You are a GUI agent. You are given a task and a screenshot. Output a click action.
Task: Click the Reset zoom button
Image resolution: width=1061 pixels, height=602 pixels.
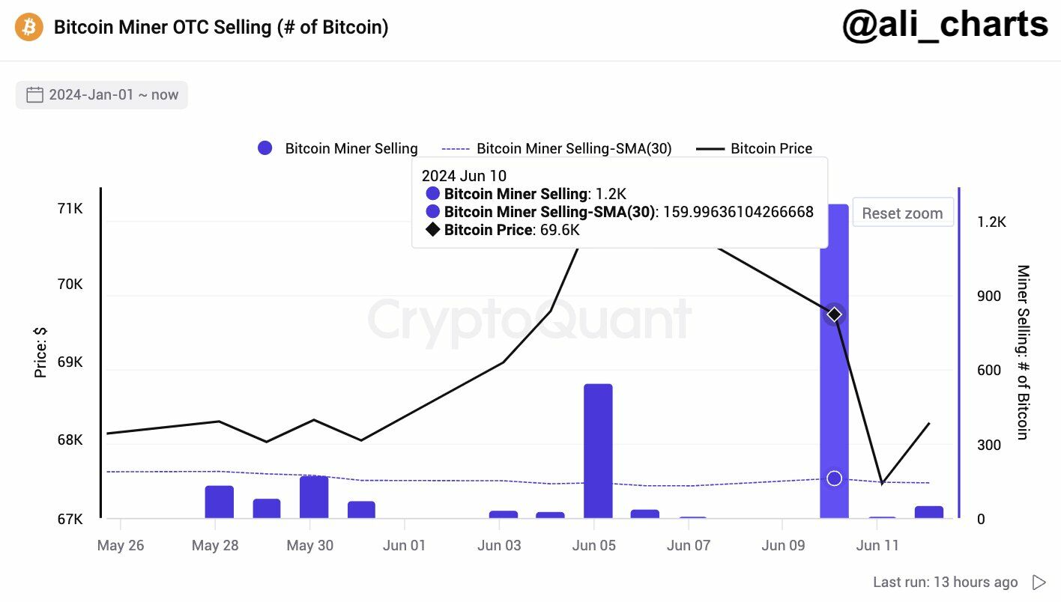pos(902,213)
